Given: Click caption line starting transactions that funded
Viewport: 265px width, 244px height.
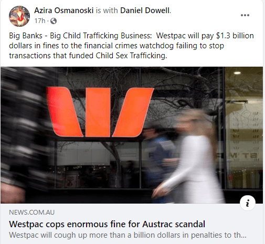Looking at the screenshot, I should [x=88, y=56].
